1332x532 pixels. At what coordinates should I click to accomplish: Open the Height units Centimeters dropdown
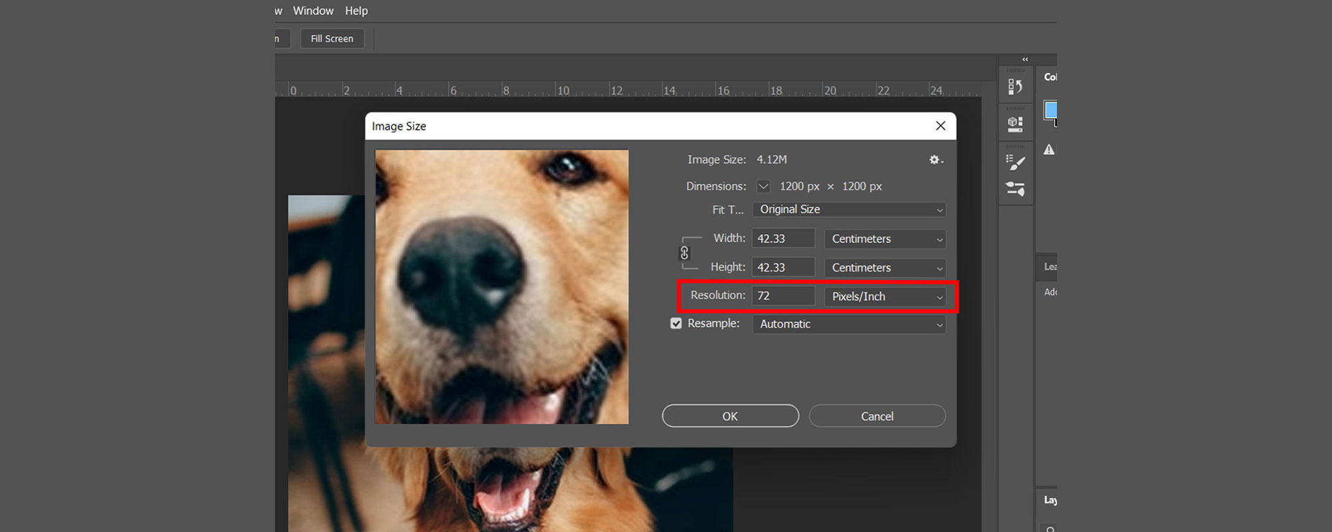point(885,267)
